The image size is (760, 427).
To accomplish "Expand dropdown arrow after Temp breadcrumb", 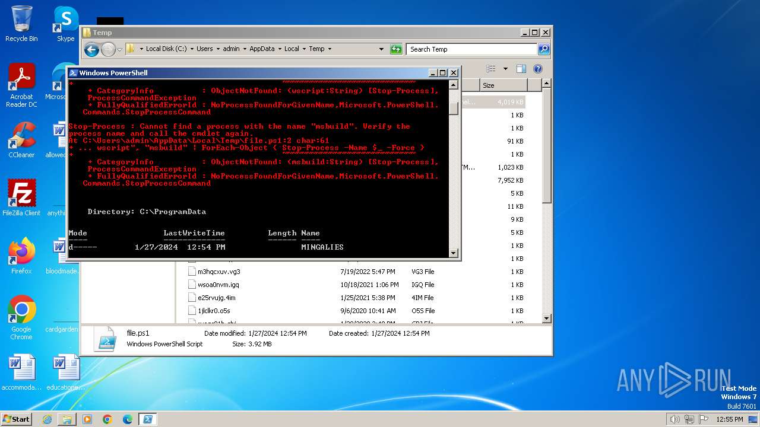I will 330,49.
